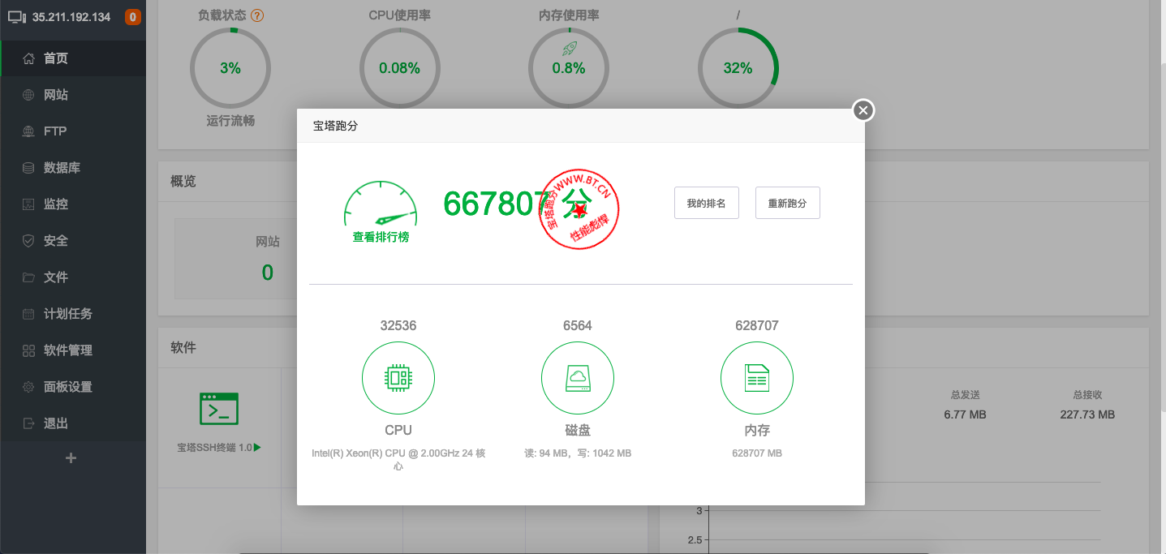This screenshot has width=1166, height=554.
Task: Open the 监控 sidebar item
Action: click(73, 204)
